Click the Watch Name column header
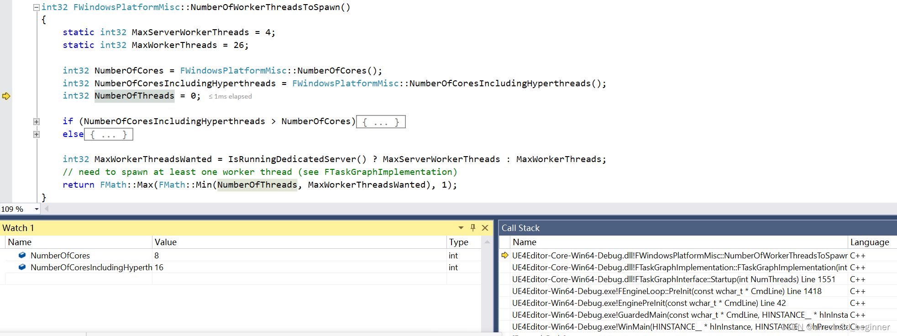This screenshot has width=897, height=336. pyautogui.click(x=79, y=242)
